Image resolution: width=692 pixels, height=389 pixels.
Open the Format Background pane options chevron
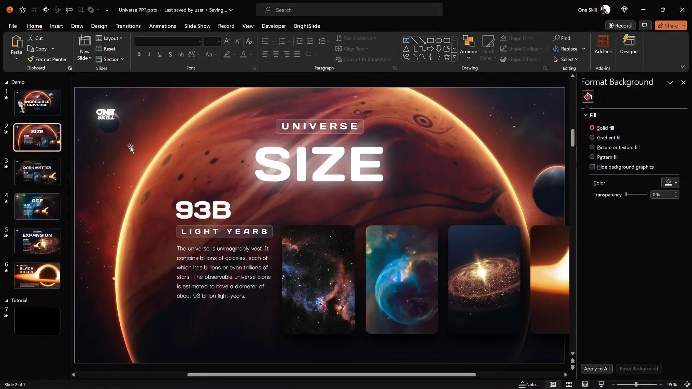click(670, 82)
